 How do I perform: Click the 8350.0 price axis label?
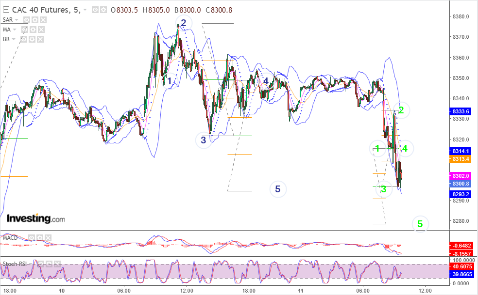tap(461, 78)
